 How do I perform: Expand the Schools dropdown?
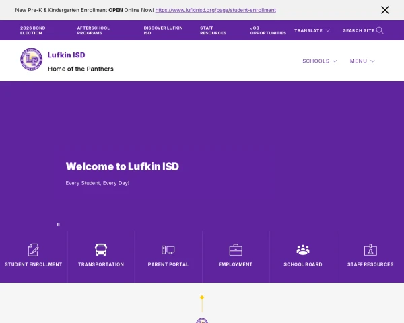[319, 61]
